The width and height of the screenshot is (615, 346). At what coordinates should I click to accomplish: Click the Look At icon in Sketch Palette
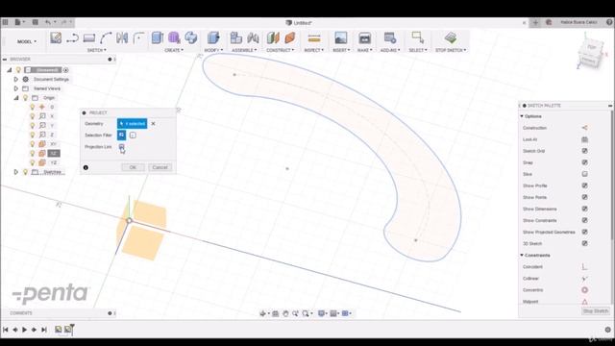(584, 139)
